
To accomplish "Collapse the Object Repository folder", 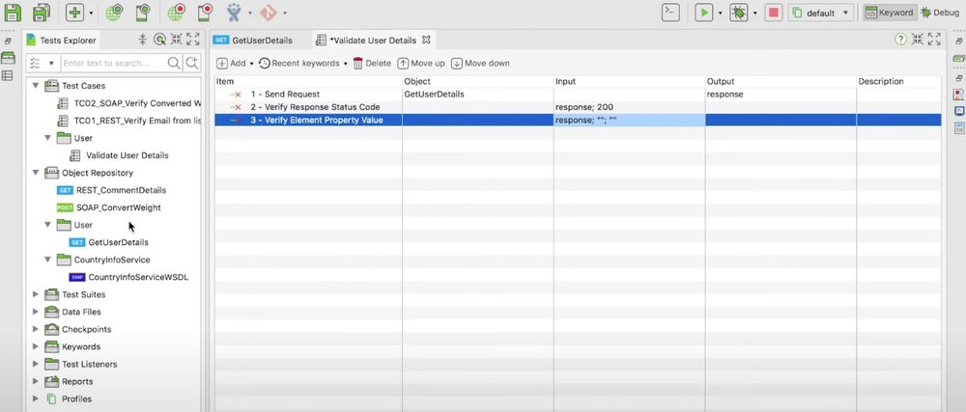I will [x=37, y=173].
